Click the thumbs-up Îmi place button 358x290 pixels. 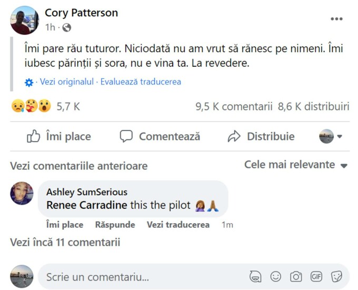(x=59, y=136)
